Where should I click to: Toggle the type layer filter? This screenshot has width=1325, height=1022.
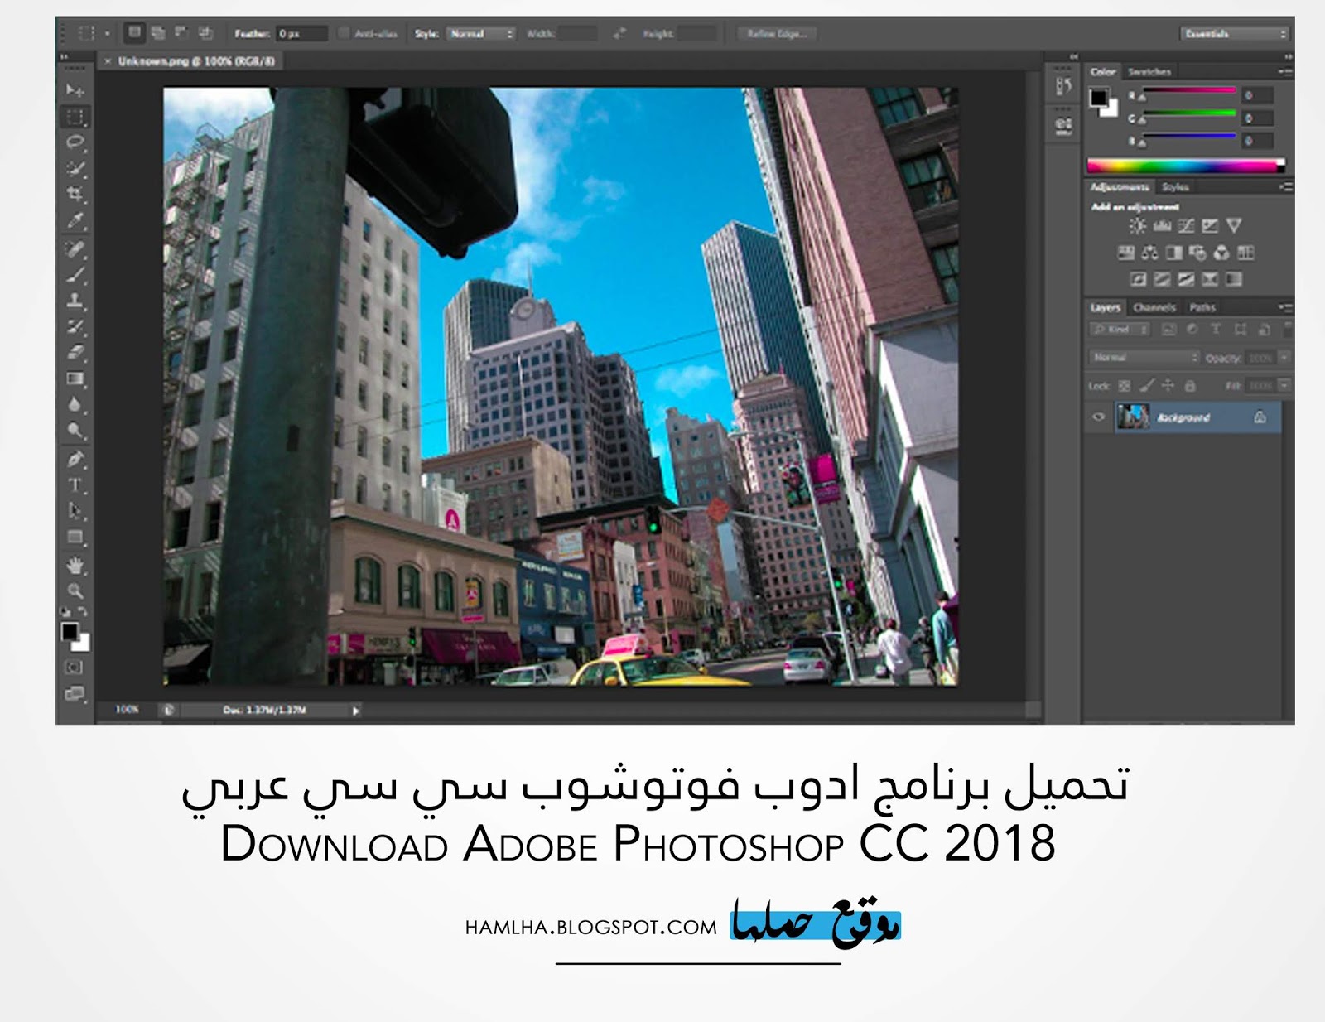pos(1216,330)
